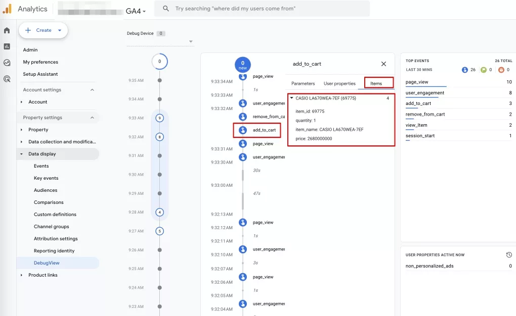Open the Create dropdown arrow
This screenshot has height=316, width=516.
(x=60, y=30)
